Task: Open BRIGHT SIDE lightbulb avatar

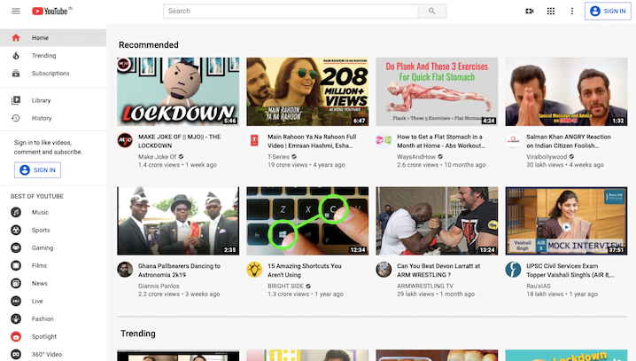Action: pyautogui.click(x=254, y=270)
